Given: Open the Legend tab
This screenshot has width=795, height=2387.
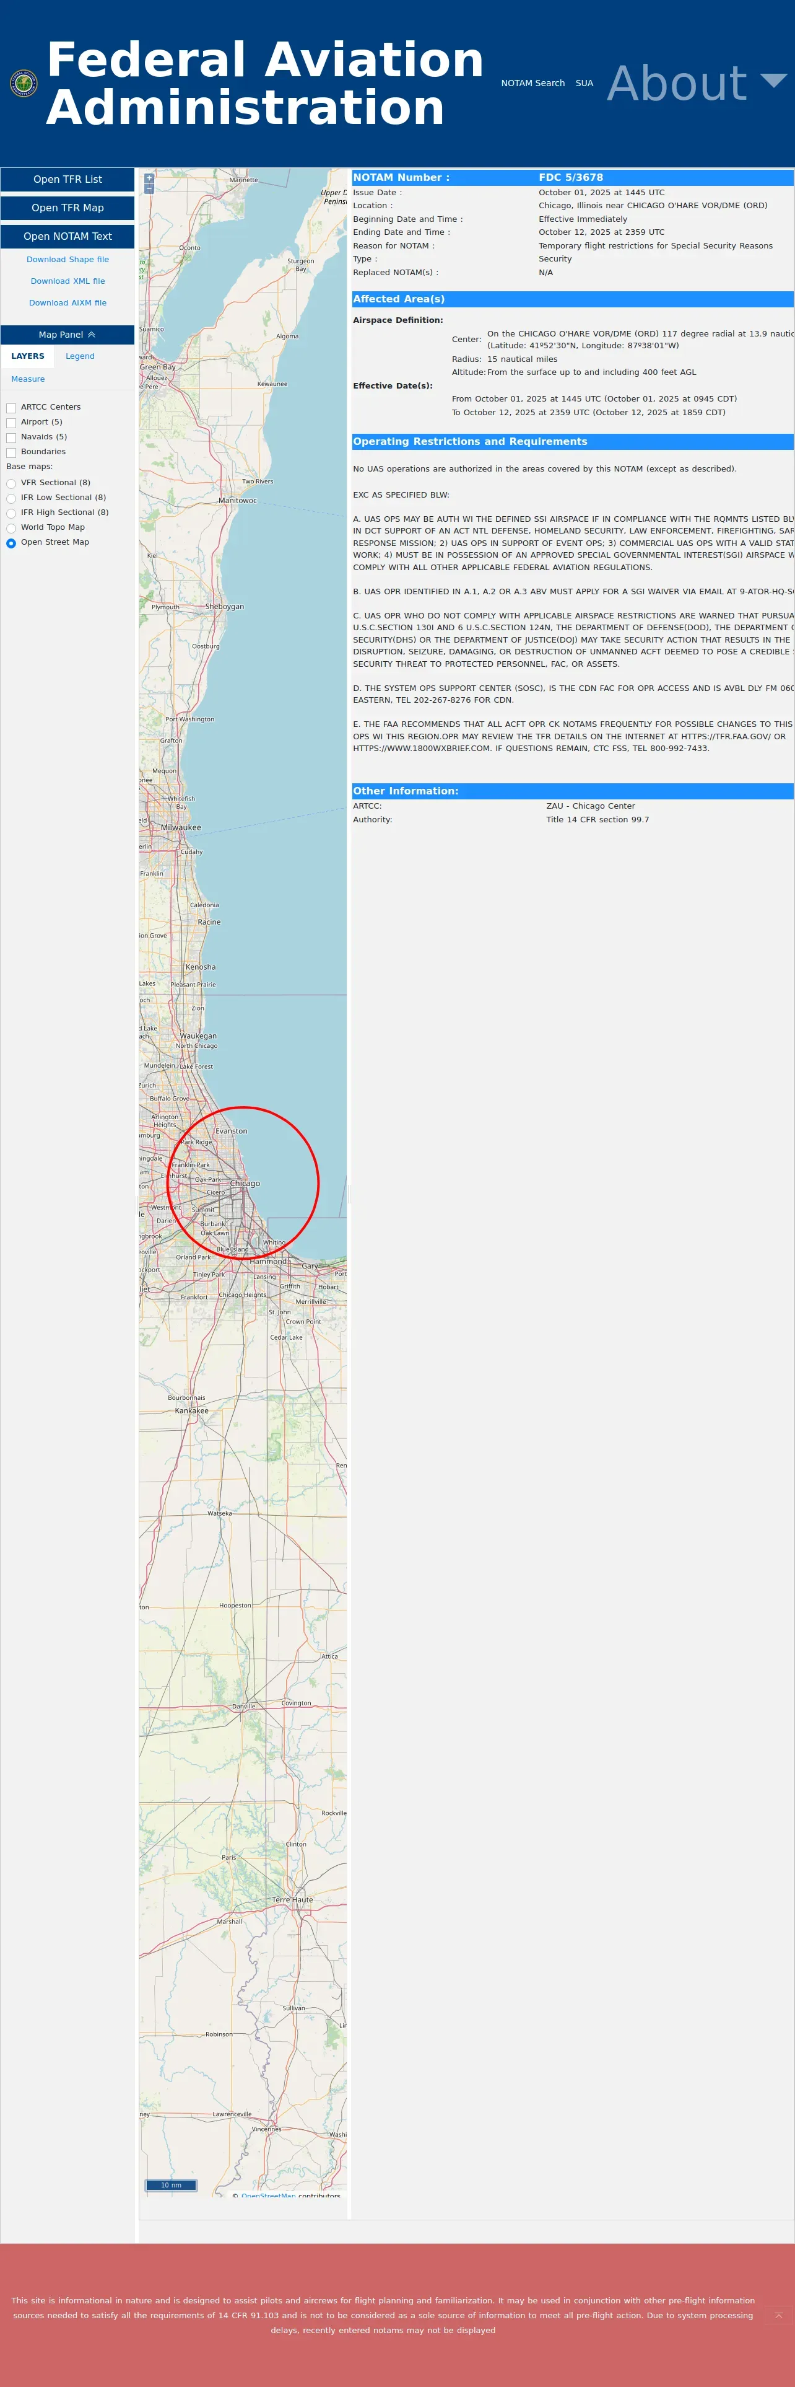Looking at the screenshot, I should 80,356.
